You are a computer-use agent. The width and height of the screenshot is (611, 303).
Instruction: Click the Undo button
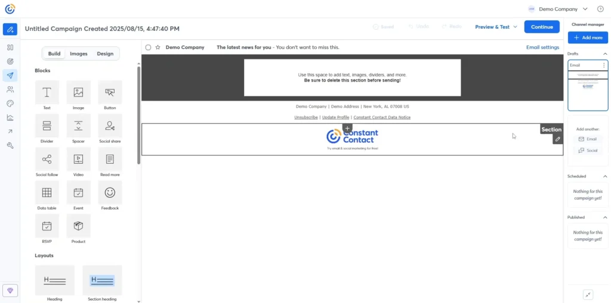click(419, 26)
